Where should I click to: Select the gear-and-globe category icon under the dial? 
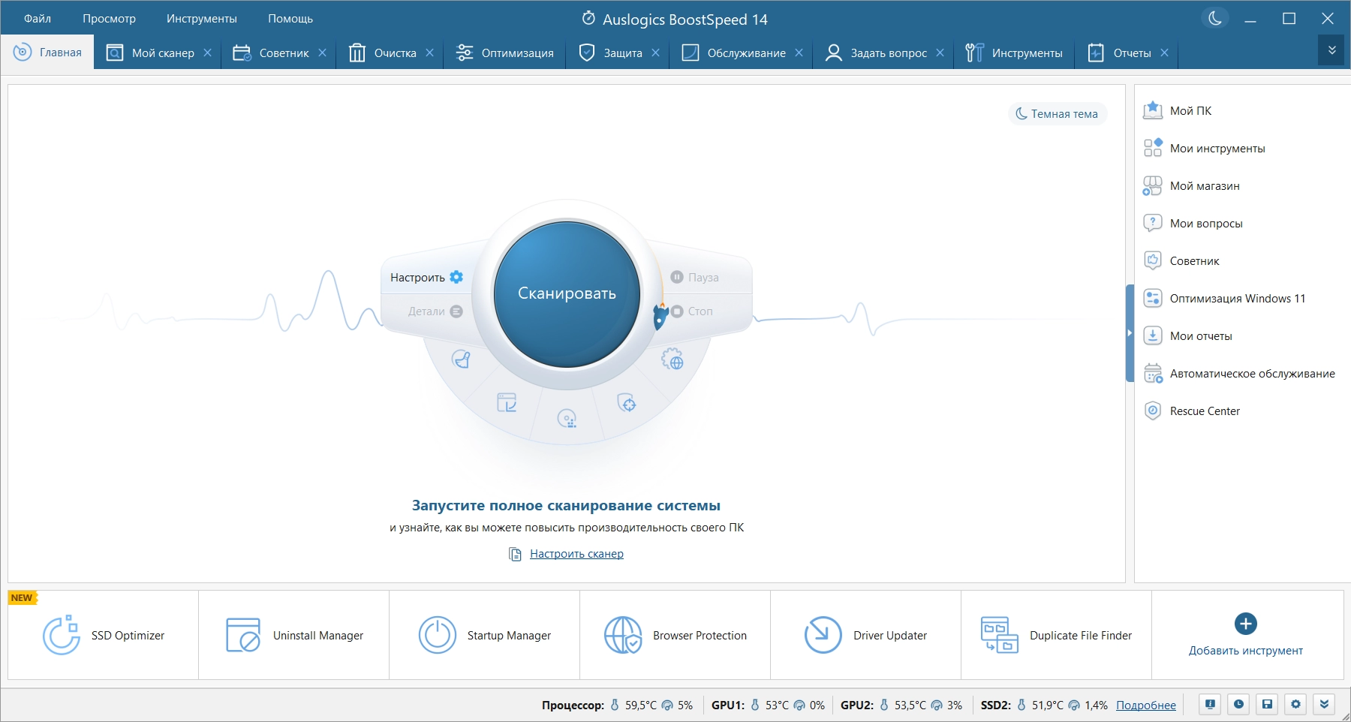coord(672,359)
